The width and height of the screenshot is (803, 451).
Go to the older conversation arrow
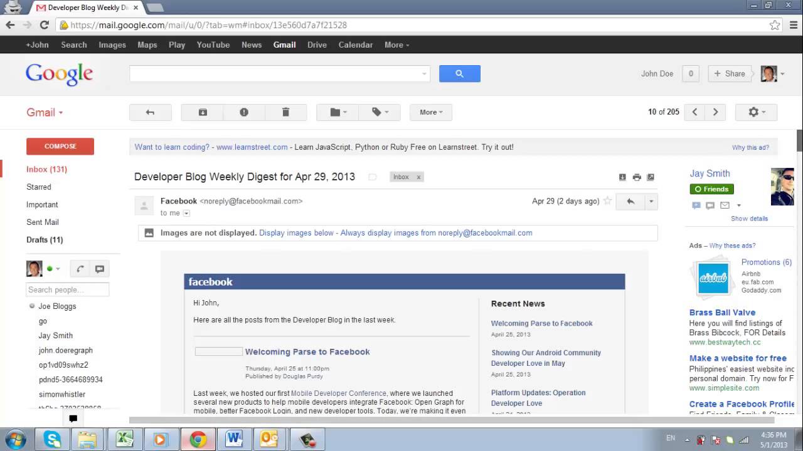click(715, 112)
